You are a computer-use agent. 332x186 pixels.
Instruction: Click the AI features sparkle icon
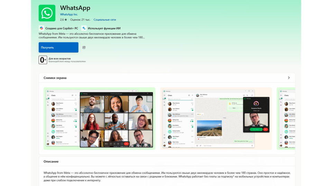(x=84, y=28)
